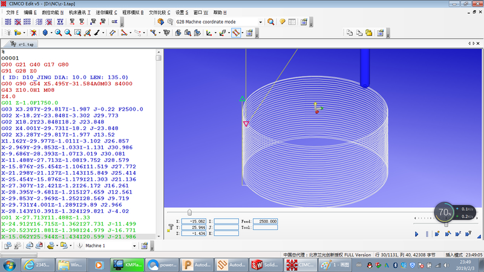Expand the black tool shape dropdown arrow
Image resolution: width=484 pixels, height=272 pixels.
pyautogui.click(x=103, y=33)
